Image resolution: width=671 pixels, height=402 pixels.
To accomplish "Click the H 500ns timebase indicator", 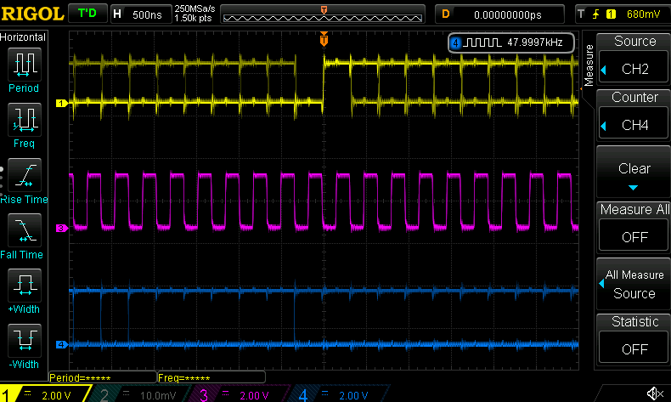I will tap(139, 14).
